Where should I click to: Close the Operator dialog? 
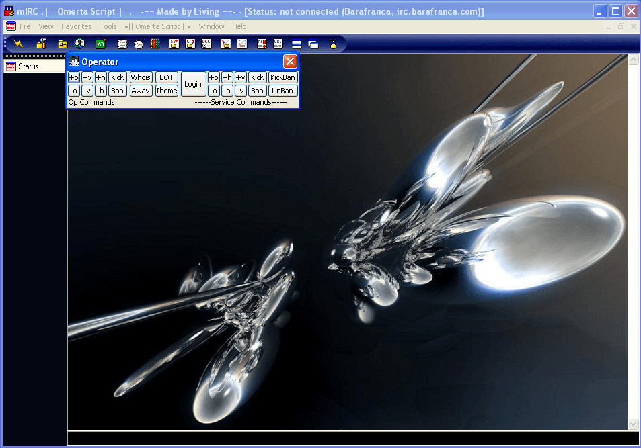click(x=290, y=62)
